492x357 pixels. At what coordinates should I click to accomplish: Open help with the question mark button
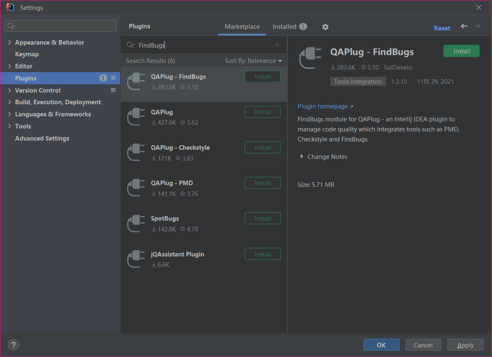(13, 345)
